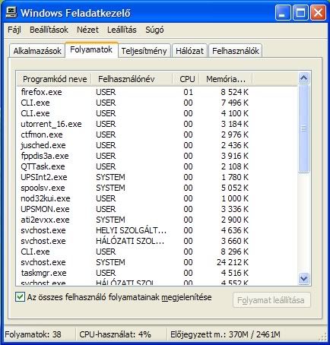The width and height of the screenshot is (330, 345).
Task: Sort by Felhasználónév column header
Action: click(132, 79)
